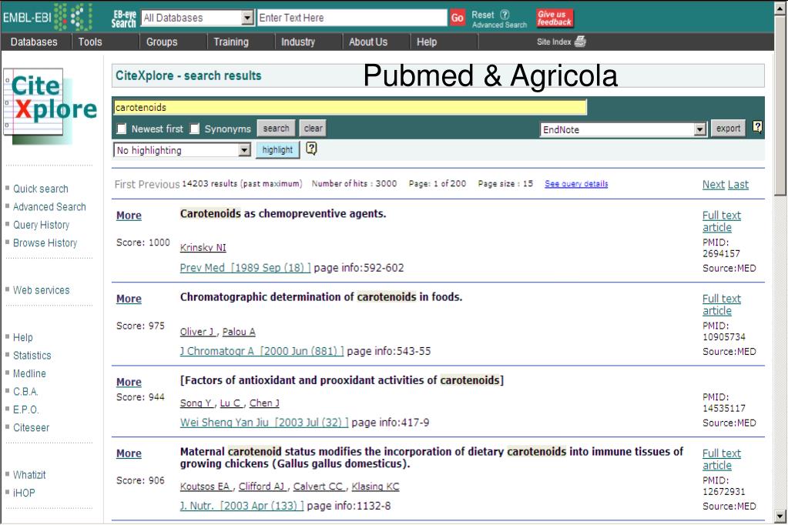Open author Krinsky NI link
788x525 pixels.
(203, 248)
